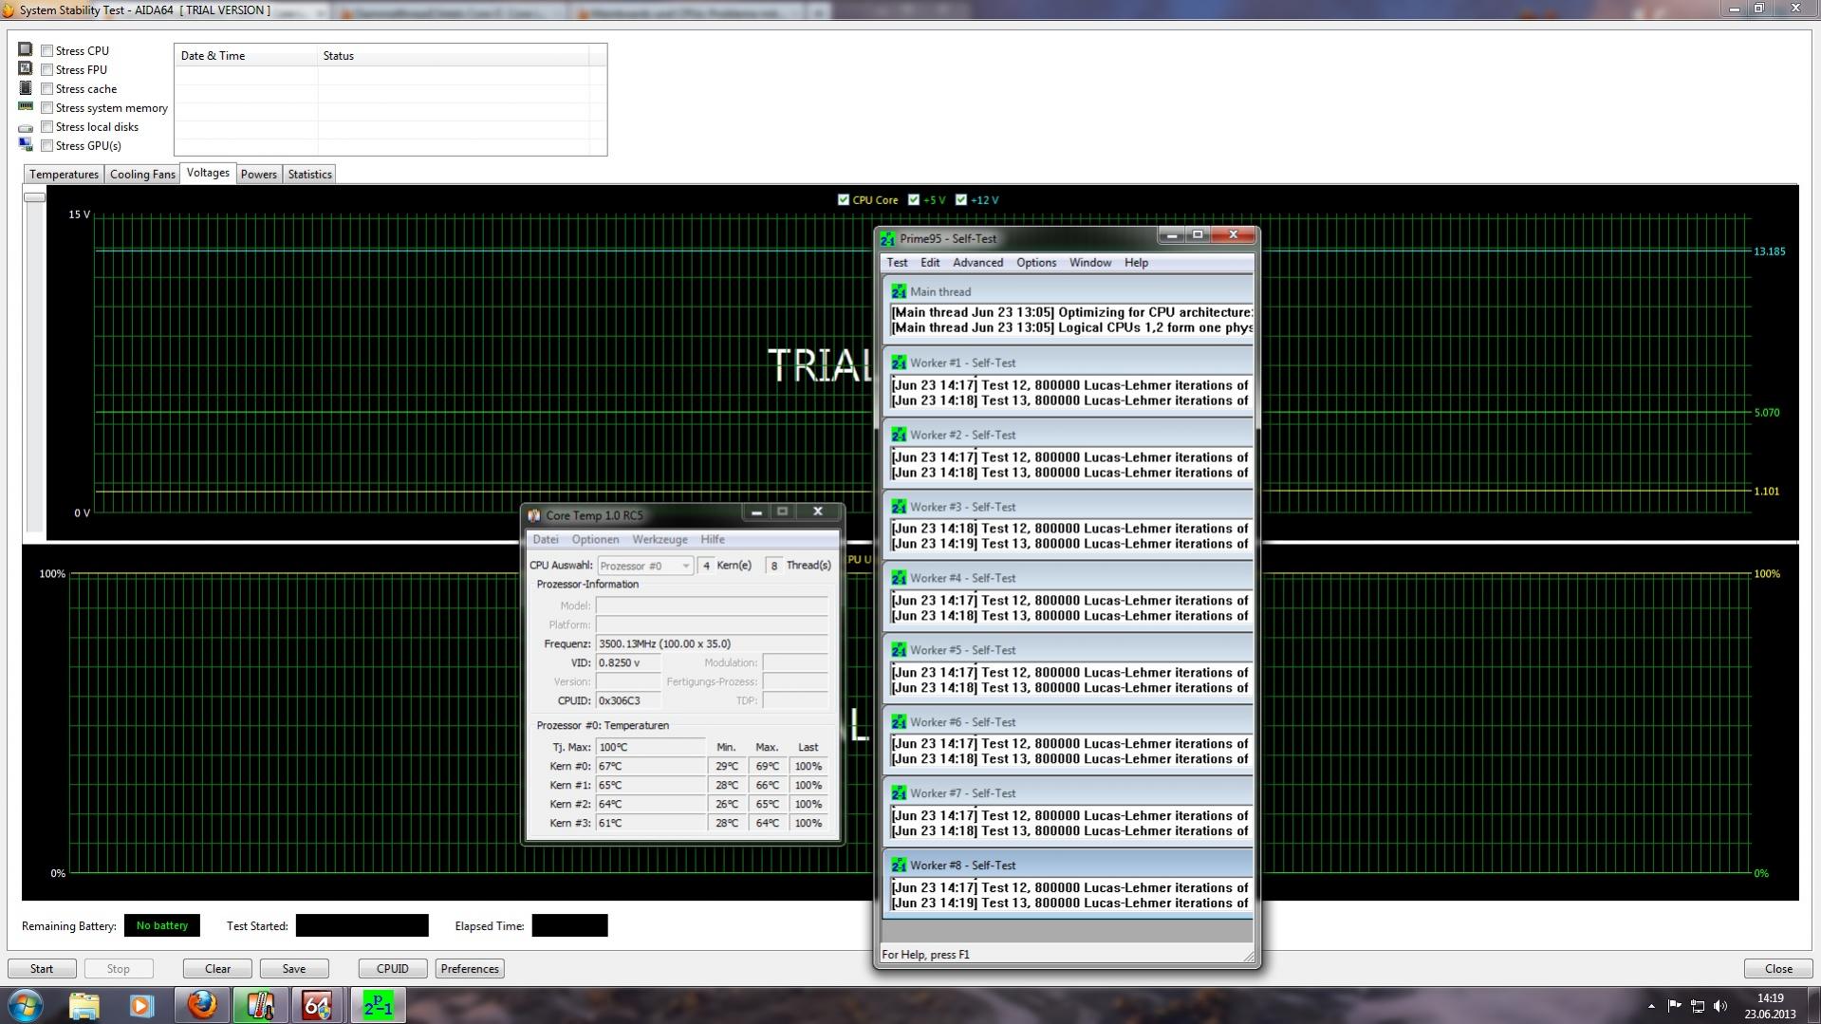This screenshot has width=1821, height=1024.
Task: Open the Prime95 Help menu
Action: [x=1136, y=263]
